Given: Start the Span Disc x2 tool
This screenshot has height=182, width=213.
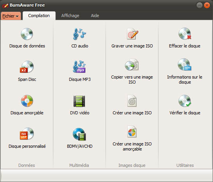Looking at the screenshot, I should pos(27,67).
